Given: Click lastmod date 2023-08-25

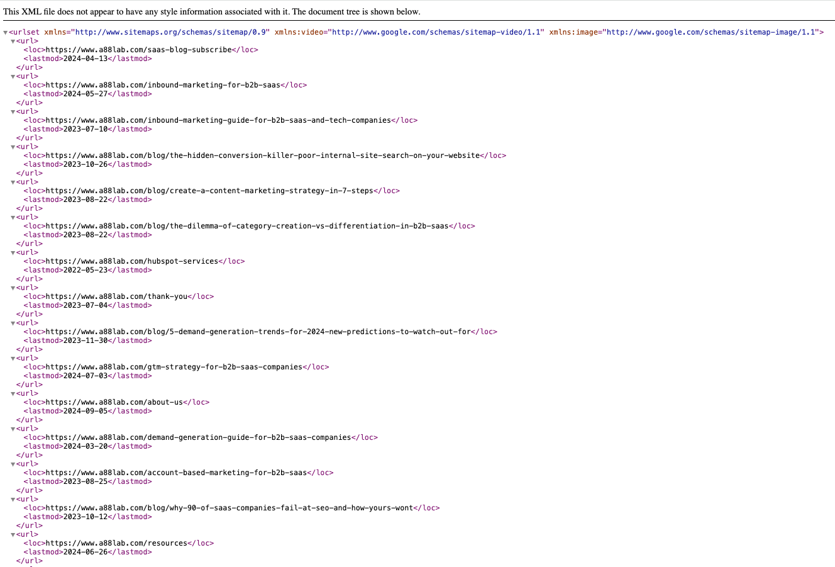Looking at the screenshot, I should point(85,481).
